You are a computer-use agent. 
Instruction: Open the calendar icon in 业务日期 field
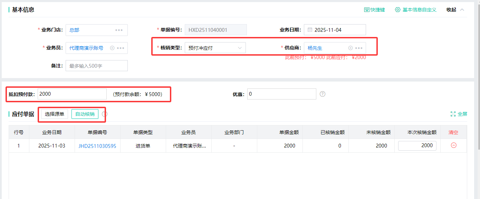(310, 30)
